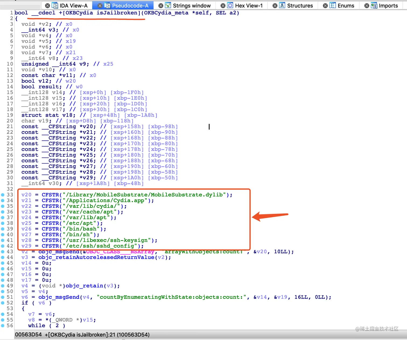Click the OKBCydia_meta *self parameter
The height and width of the screenshot is (340, 407).
click(x=178, y=13)
